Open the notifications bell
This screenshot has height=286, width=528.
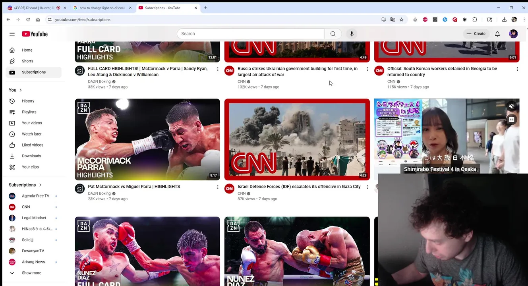pos(497,34)
